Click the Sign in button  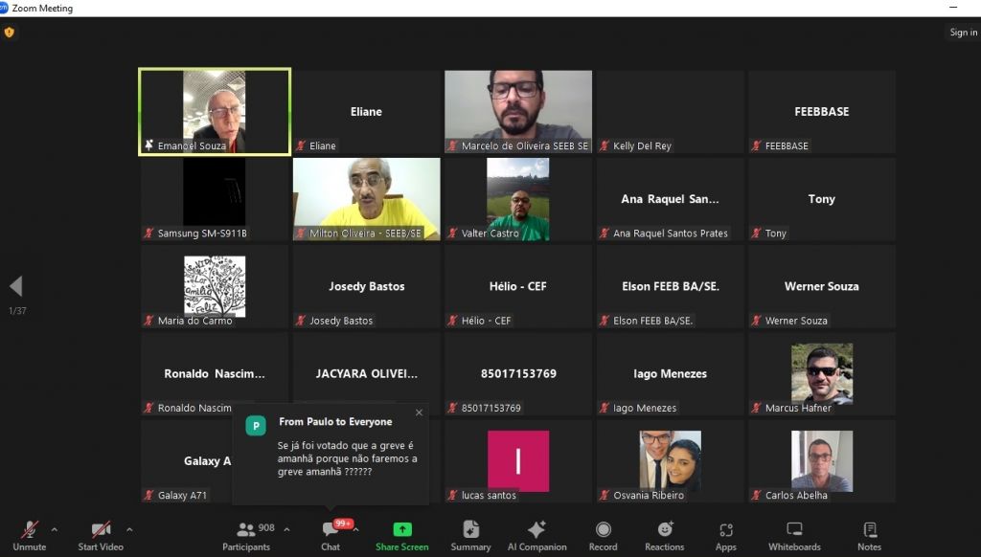[x=963, y=33]
